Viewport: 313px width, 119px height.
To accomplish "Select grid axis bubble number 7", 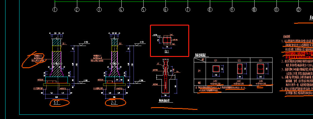I will click(188, 9).
